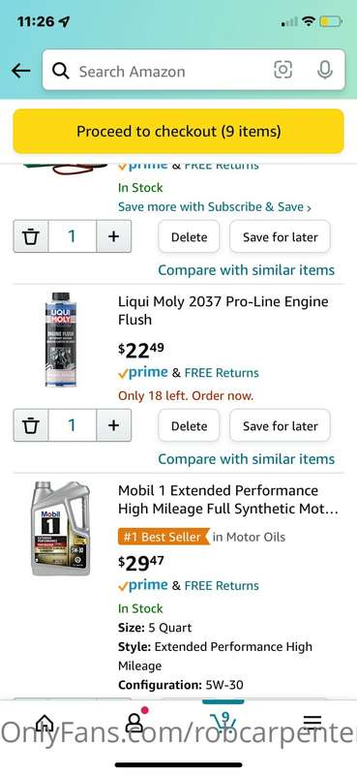Open the Home tab icon
Screen dimensions: 357x775
click(45, 723)
